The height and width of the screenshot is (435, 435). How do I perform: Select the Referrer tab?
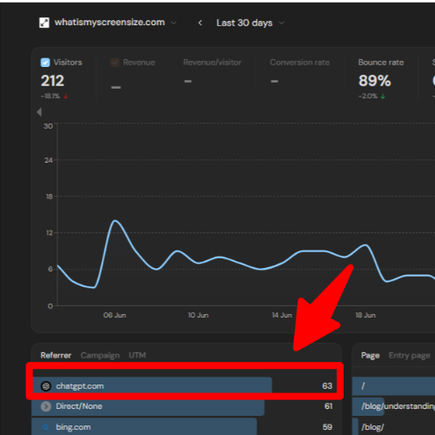pyautogui.click(x=56, y=355)
